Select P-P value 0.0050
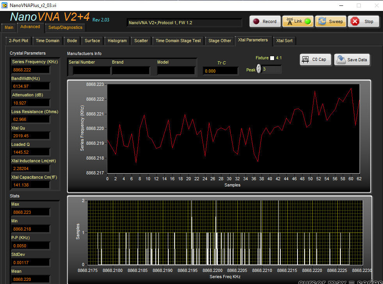The height and width of the screenshot is (284, 383). 31,246
